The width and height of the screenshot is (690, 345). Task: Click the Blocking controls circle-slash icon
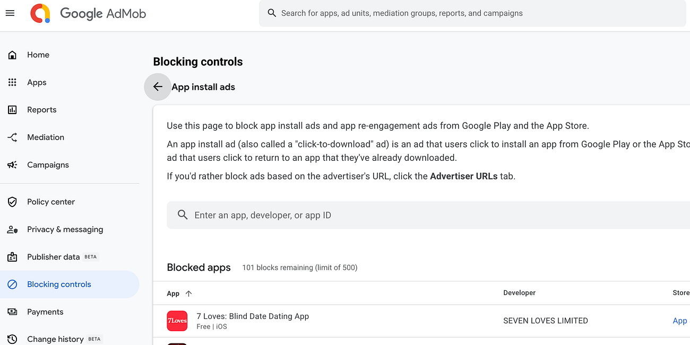coord(12,284)
